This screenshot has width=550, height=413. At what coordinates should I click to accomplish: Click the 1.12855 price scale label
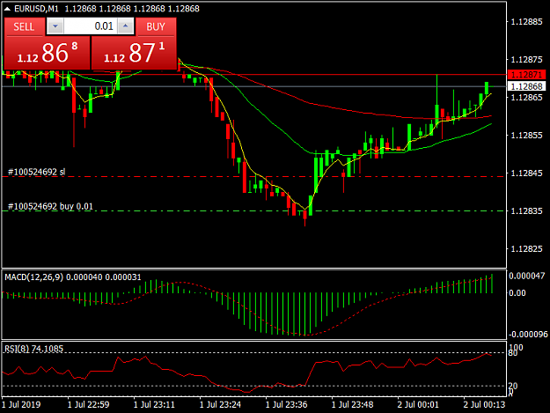click(x=526, y=135)
